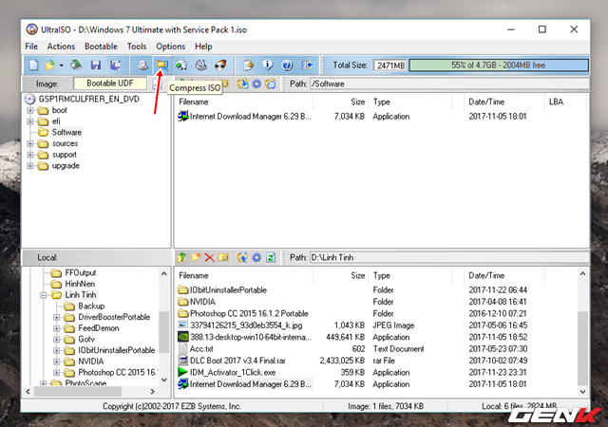Click the blue question mark Help icon

pos(287,65)
